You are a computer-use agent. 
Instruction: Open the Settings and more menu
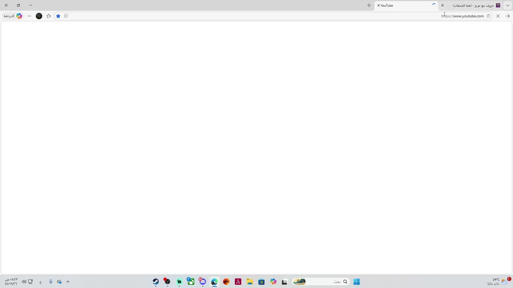pos(29,16)
